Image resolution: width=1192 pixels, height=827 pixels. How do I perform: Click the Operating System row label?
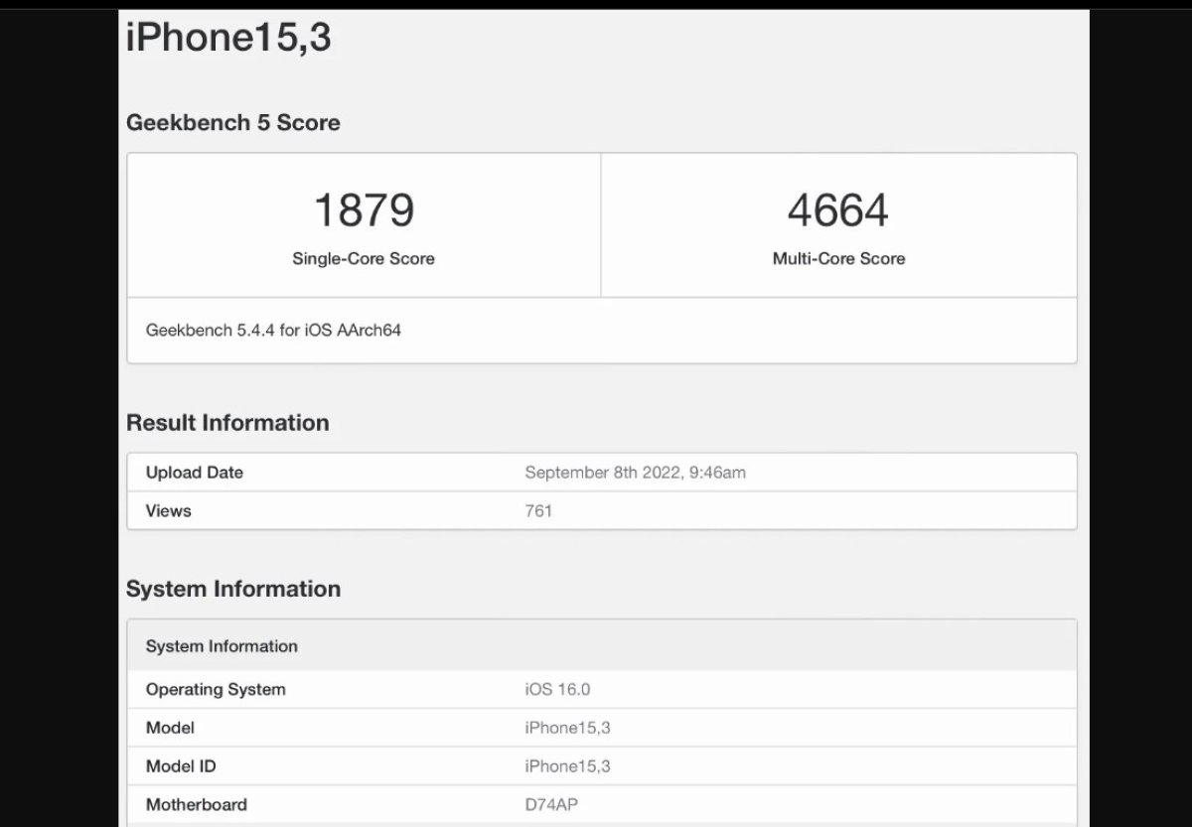[216, 689]
